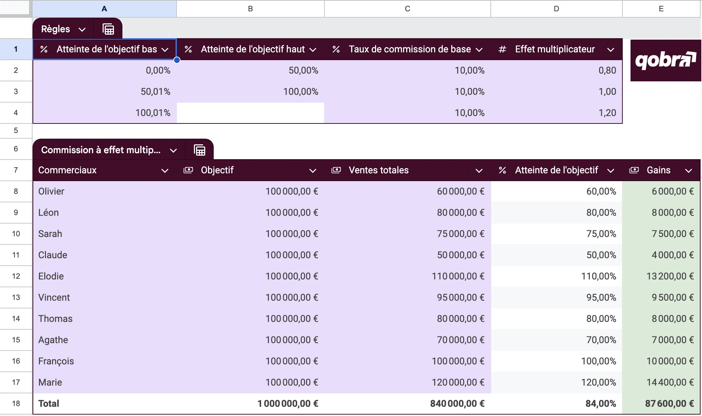
Task: Click cell with value 0,00%
Action: (x=105, y=70)
